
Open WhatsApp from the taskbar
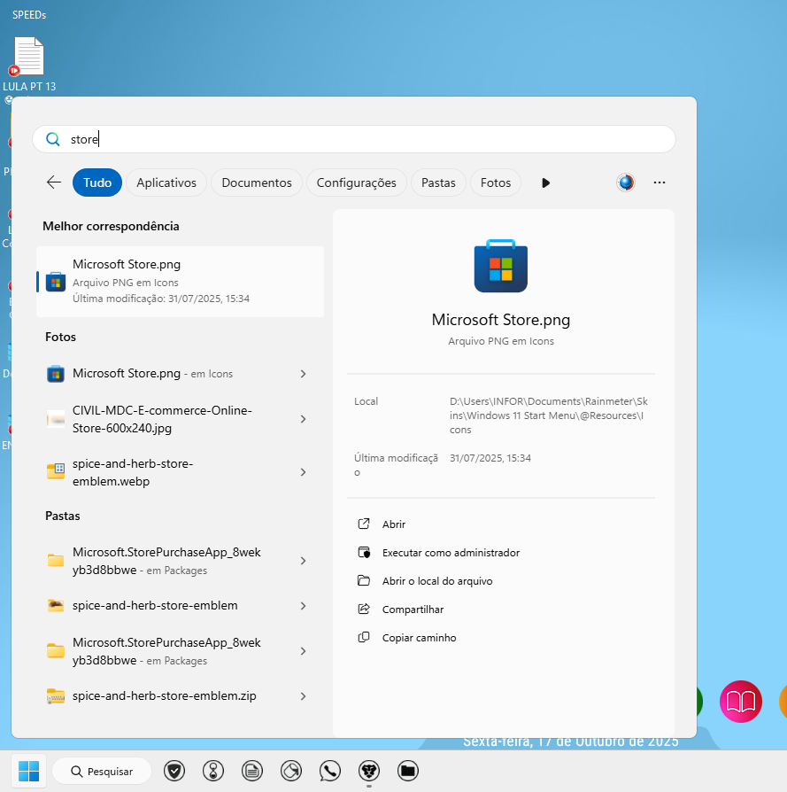point(329,771)
